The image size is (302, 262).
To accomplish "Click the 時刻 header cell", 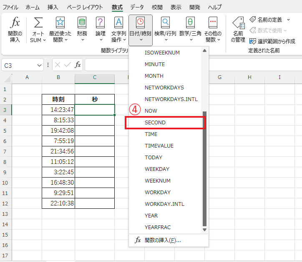I will click(x=58, y=99).
